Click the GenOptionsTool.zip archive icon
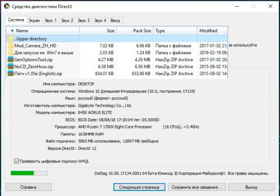Image resolution: width=280 pixels, height=196 pixels. [x=11, y=60]
